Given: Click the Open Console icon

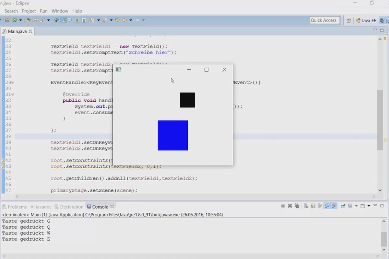Looking at the screenshot, I should coord(363,206).
